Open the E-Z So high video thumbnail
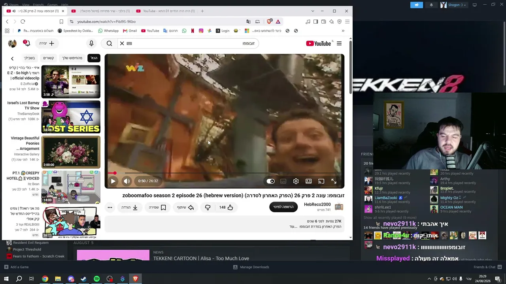This screenshot has width=506, height=284. (71, 82)
